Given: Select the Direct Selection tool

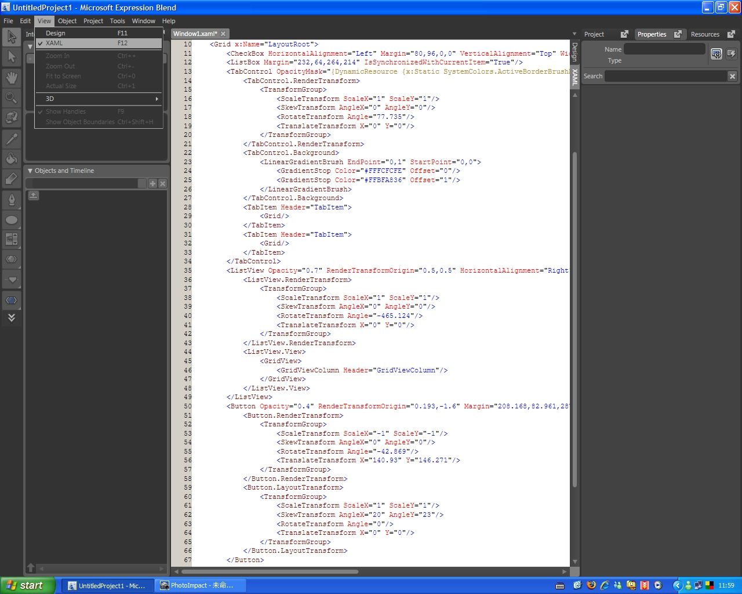Looking at the screenshot, I should [x=12, y=57].
